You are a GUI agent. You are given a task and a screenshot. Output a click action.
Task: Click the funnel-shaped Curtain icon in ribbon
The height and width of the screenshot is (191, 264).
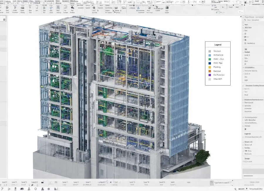click(x=15, y=8)
